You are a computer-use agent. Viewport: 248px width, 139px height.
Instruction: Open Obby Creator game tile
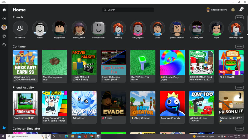click(143, 107)
